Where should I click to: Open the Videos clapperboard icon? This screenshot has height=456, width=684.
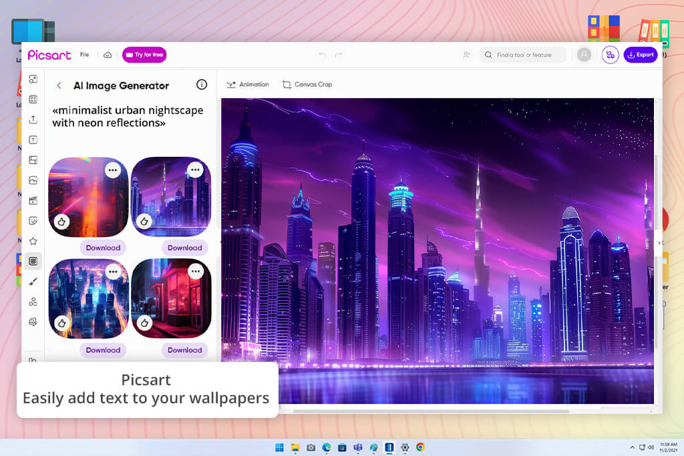coord(33,200)
